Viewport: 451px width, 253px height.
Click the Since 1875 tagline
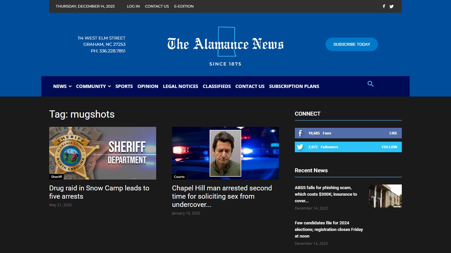coord(225,64)
